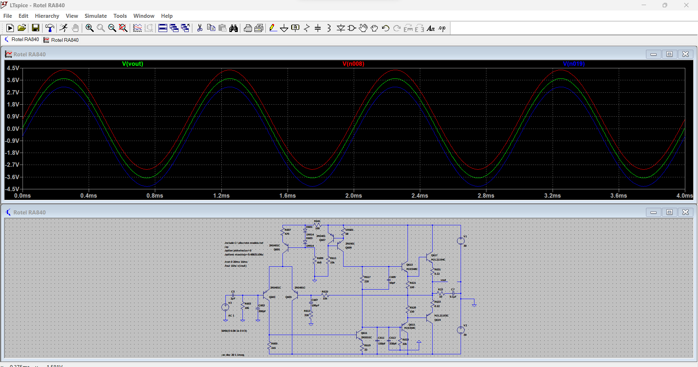Select the Drag closed-hand tool
Image resolution: width=698 pixels, height=367 pixels.
click(x=374, y=28)
